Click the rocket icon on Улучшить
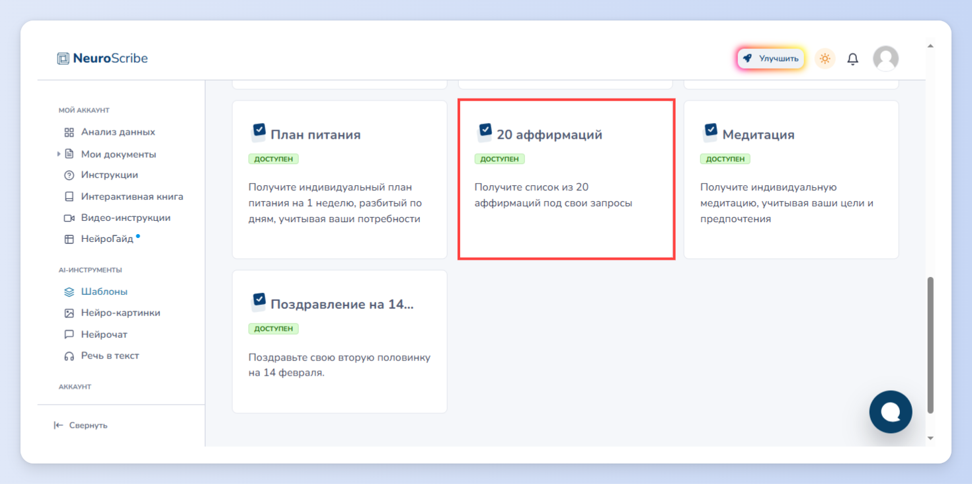 tap(747, 58)
